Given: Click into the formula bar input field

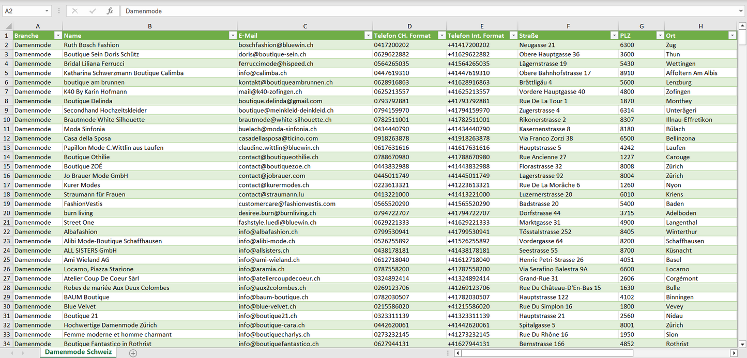Looking at the screenshot, I should [414, 11].
